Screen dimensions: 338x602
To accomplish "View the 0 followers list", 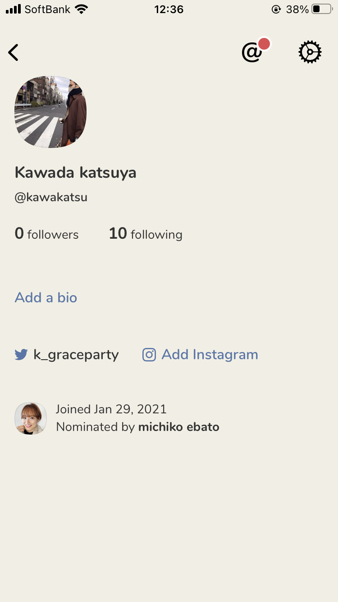I will [x=47, y=234].
